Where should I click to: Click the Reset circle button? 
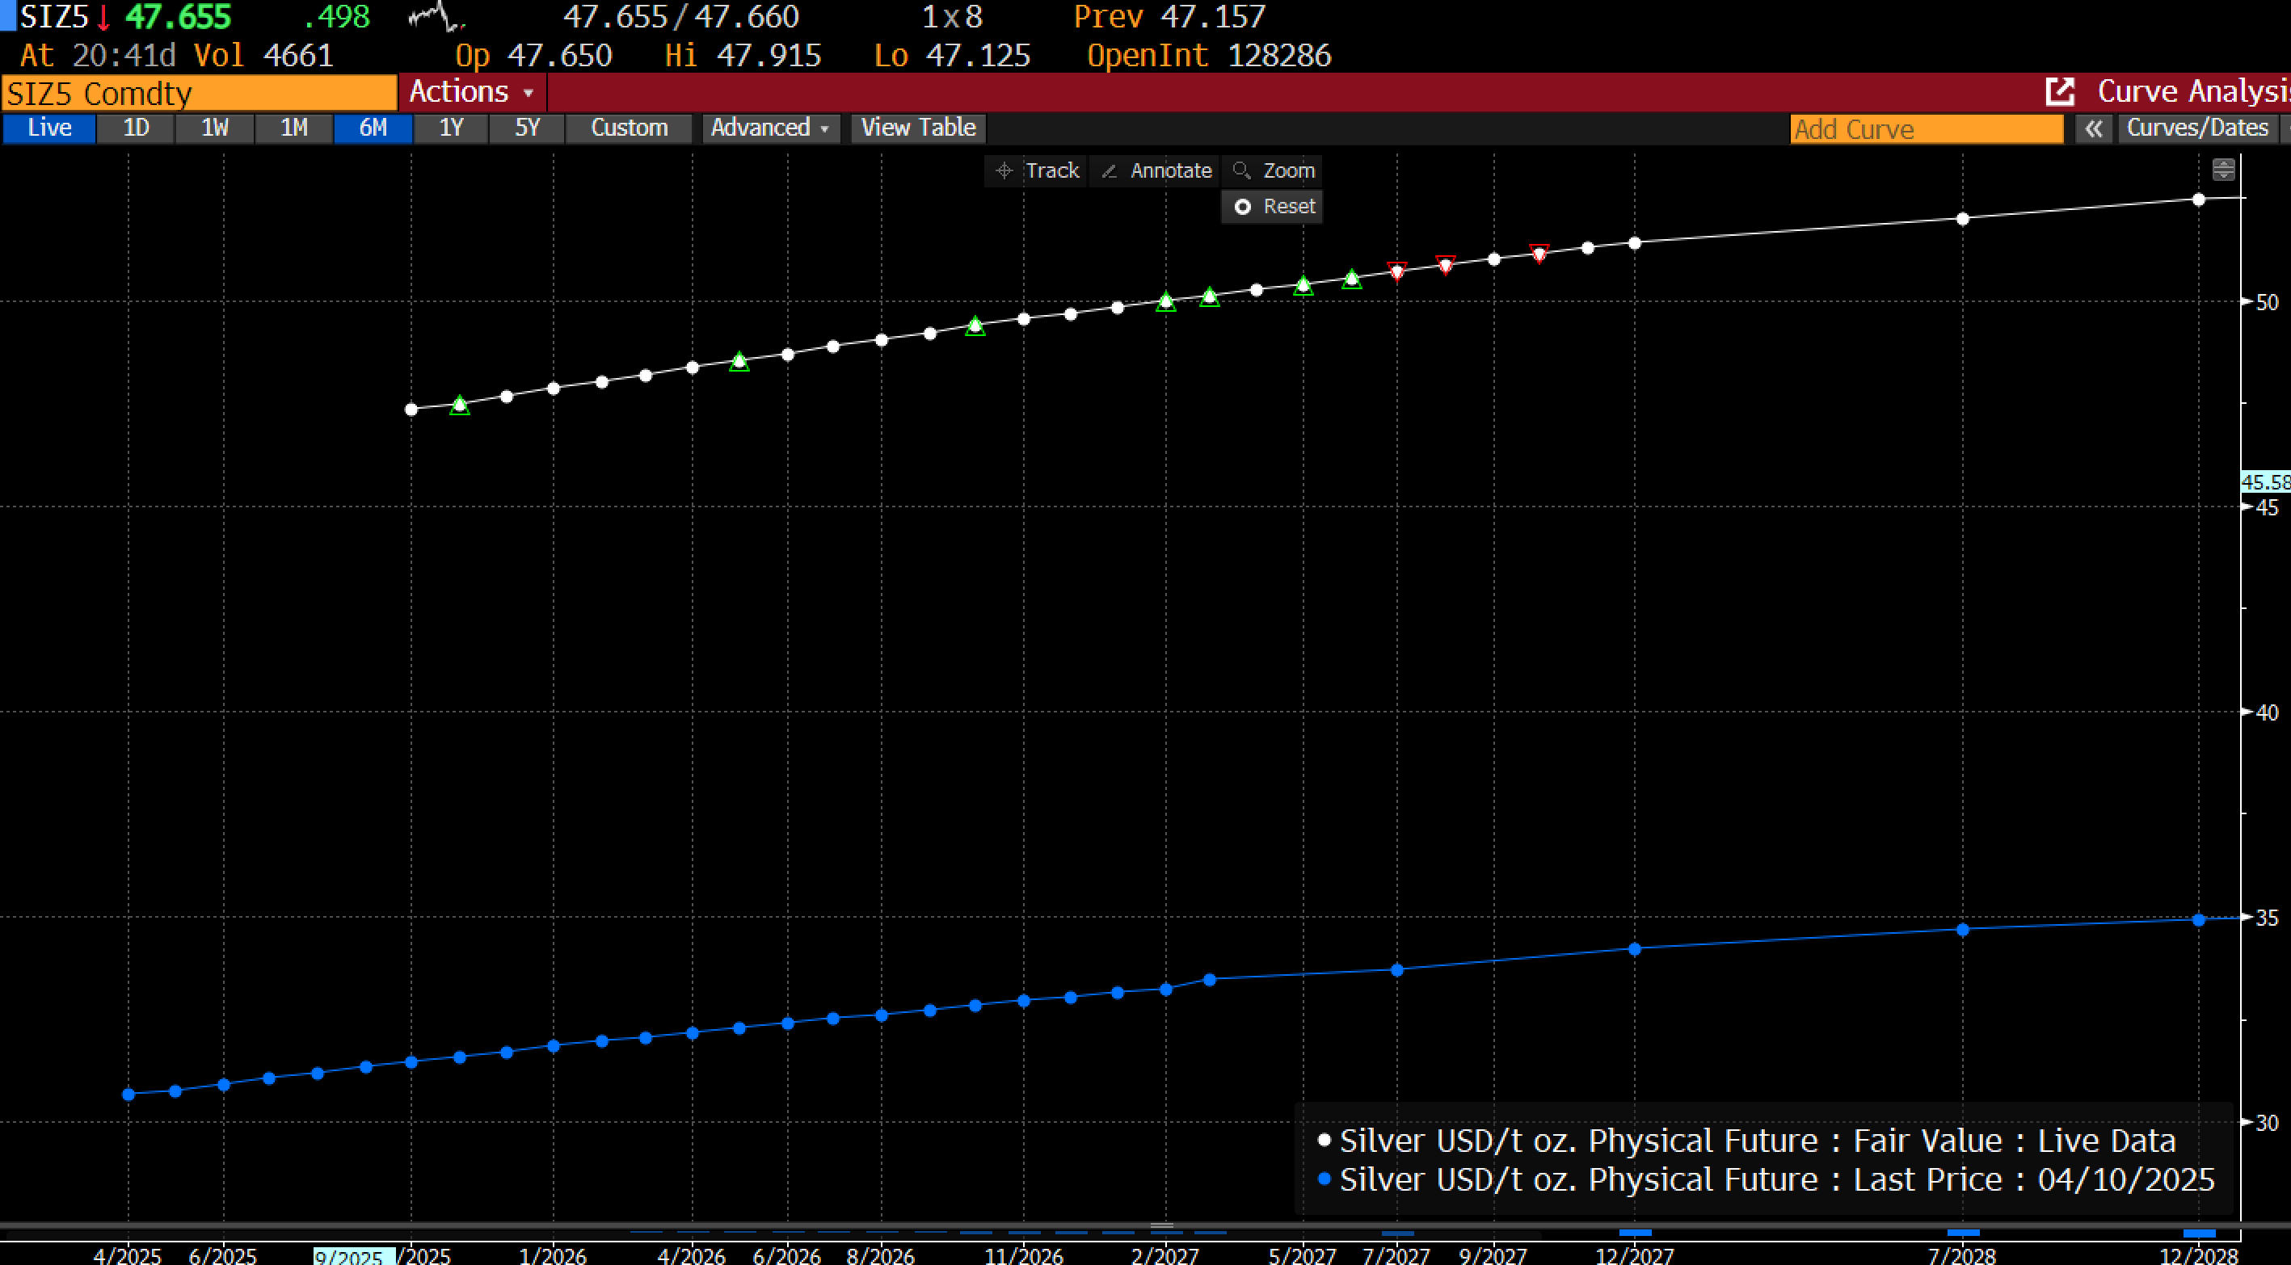click(x=1274, y=207)
